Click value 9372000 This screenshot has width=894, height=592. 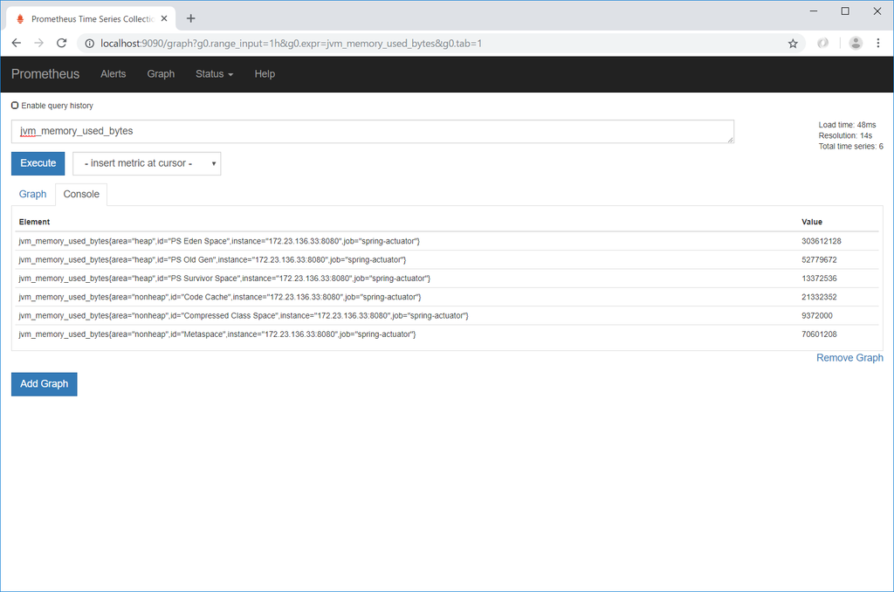(x=816, y=315)
